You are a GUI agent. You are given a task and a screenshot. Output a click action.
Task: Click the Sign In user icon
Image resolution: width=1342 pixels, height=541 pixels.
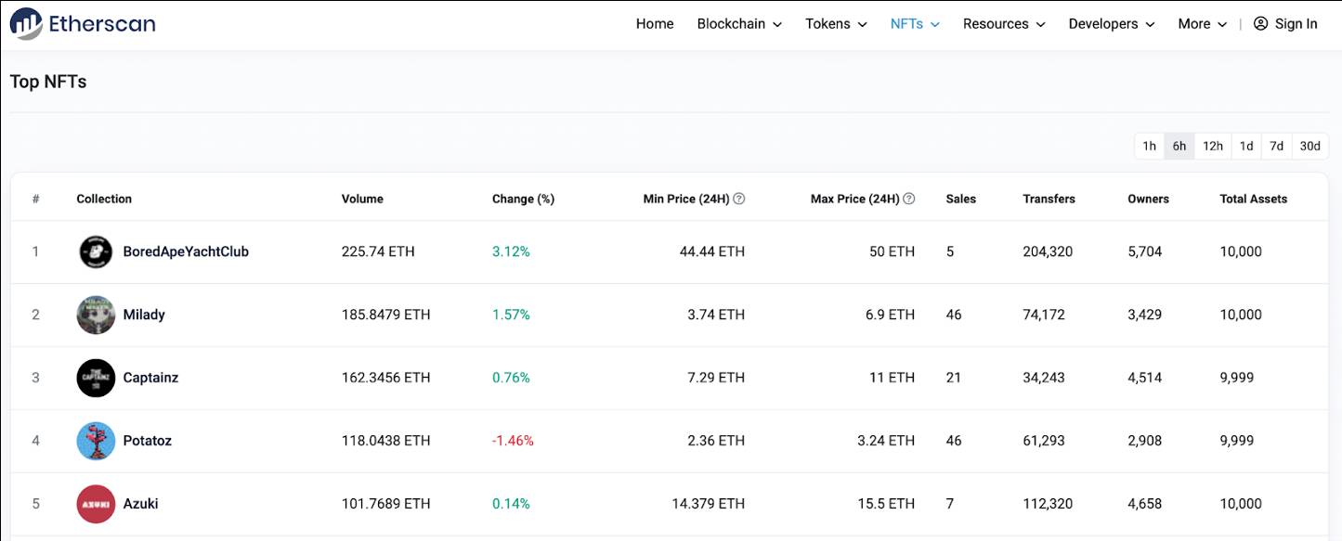click(1260, 24)
